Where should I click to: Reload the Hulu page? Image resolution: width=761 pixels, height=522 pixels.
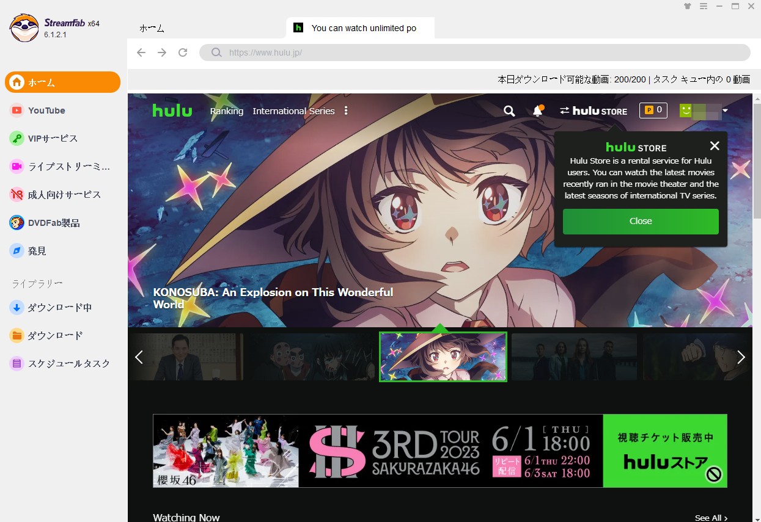pyautogui.click(x=183, y=53)
